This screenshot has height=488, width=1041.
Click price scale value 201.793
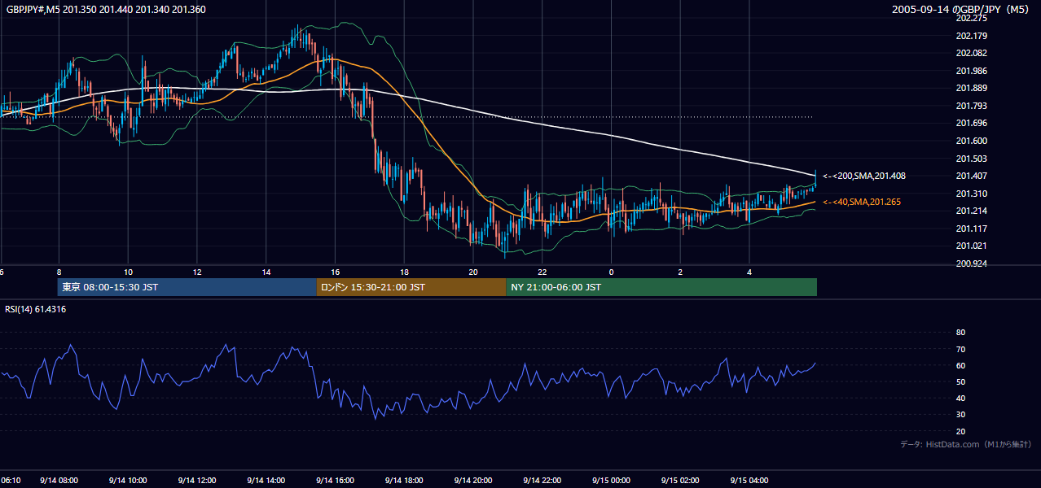(x=971, y=106)
